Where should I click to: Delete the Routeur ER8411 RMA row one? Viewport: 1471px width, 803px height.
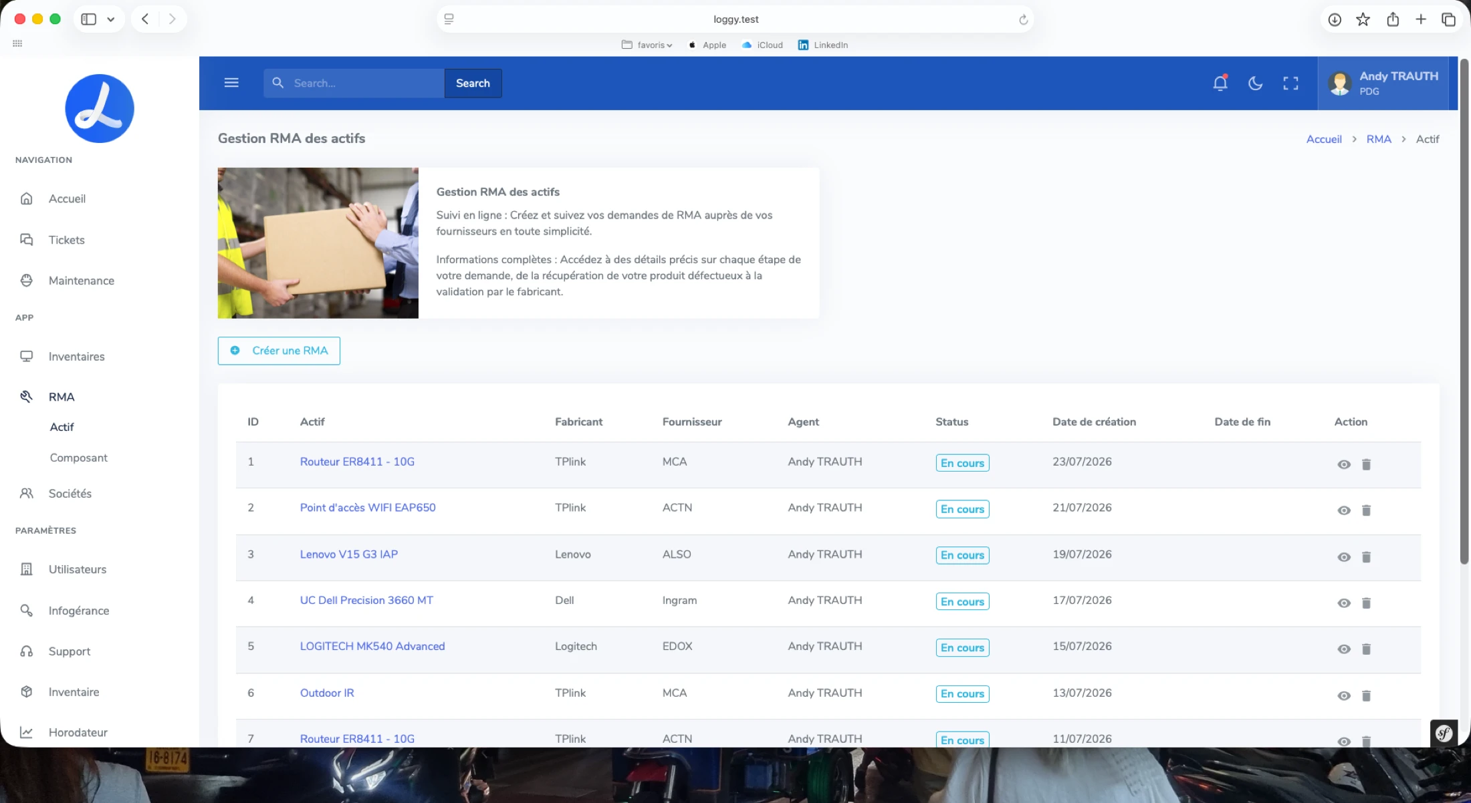point(1366,464)
